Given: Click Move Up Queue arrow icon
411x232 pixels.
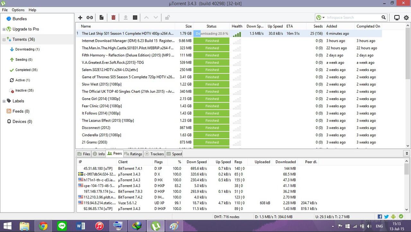Looking at the screenshot, I should point(146,18).
